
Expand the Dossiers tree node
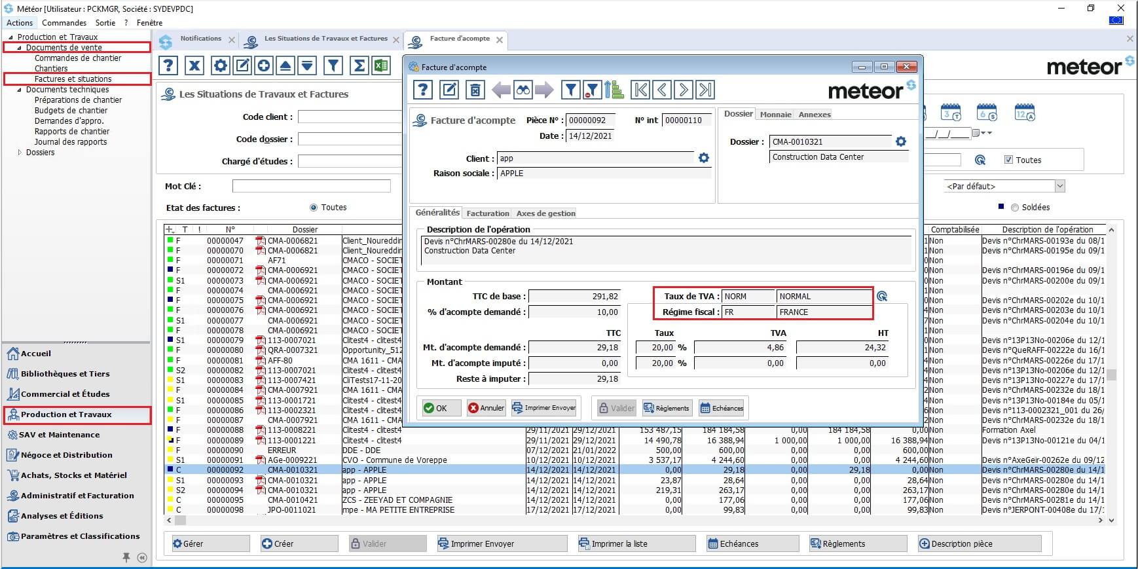(20, 153)
